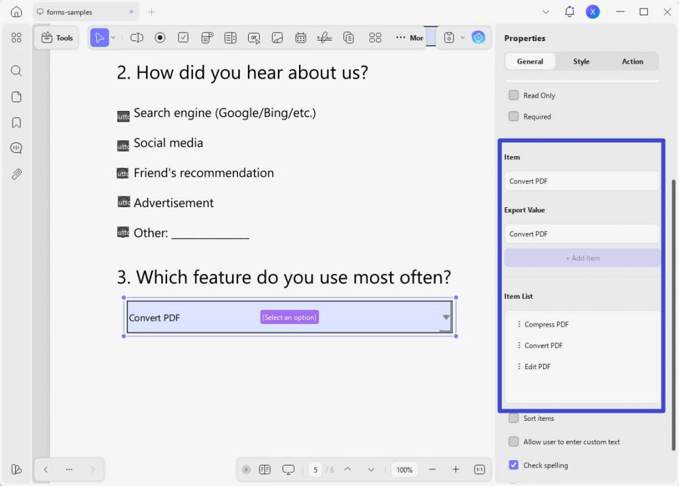Uncheck the Check spelling checkbox
Viewport: 679px width, 486px height.
click(514, 465)
